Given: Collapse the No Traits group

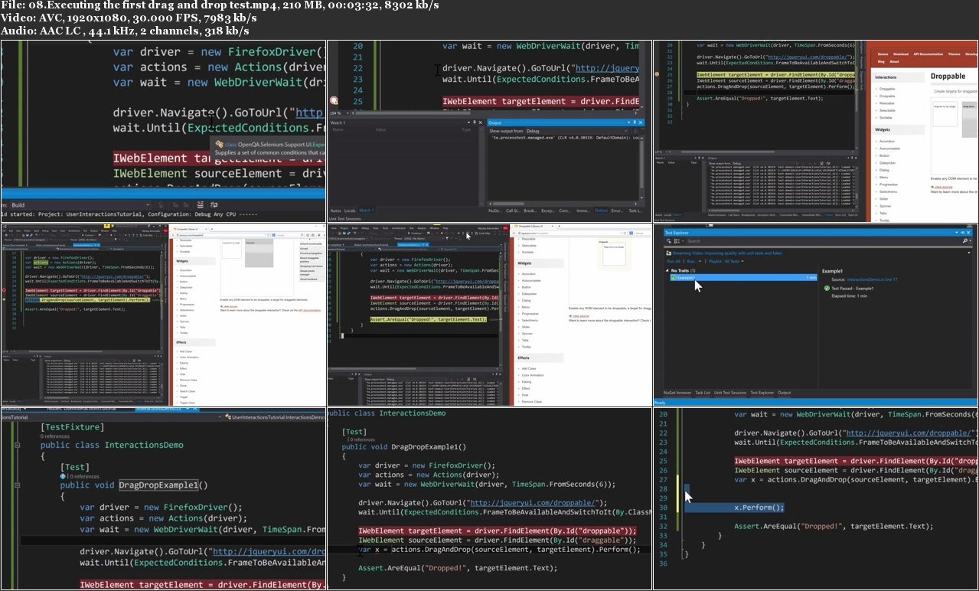Looking at the screenshot, I should [667, 271].
